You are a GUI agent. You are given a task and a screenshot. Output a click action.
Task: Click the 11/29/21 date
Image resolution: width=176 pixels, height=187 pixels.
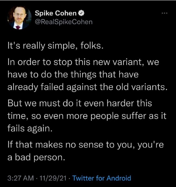point(53,178)
